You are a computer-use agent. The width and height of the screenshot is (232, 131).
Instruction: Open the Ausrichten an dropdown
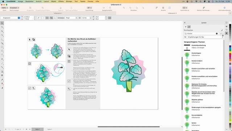coord(185,8)
